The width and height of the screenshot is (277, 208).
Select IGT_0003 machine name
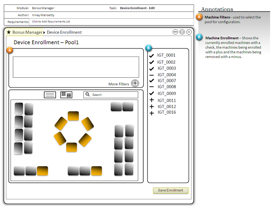(167, 68)
